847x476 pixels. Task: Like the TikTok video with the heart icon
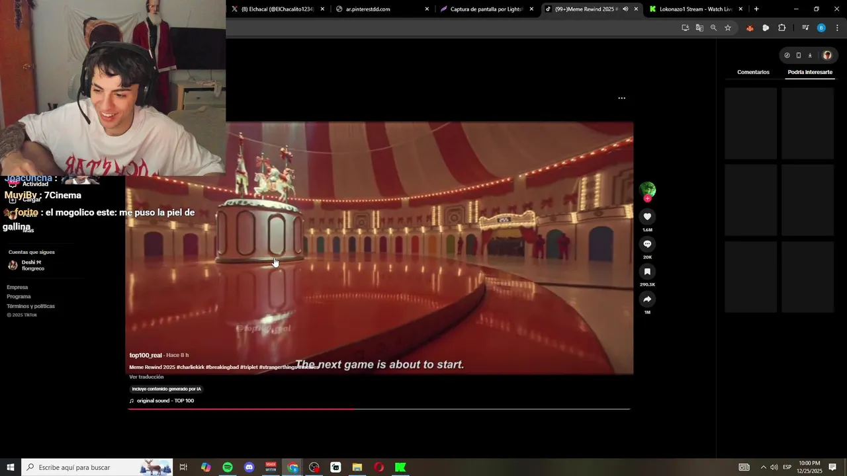(647, 217)
